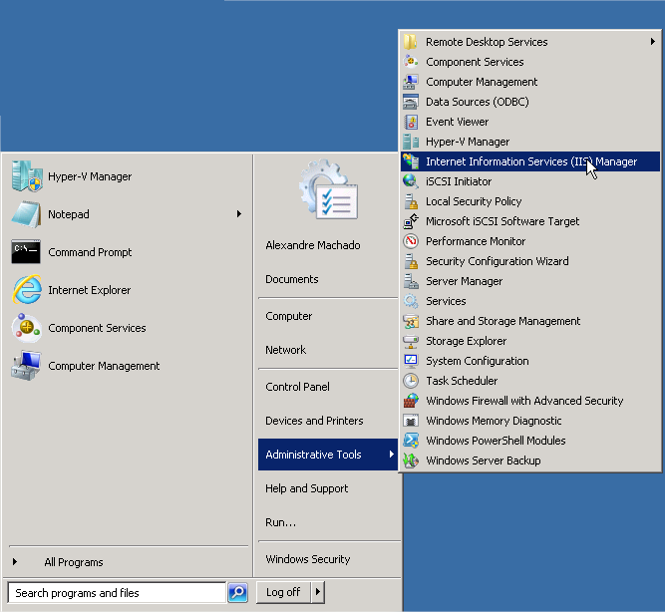
Task: Click the IIS Manager icon
Action: click(410, 161)
